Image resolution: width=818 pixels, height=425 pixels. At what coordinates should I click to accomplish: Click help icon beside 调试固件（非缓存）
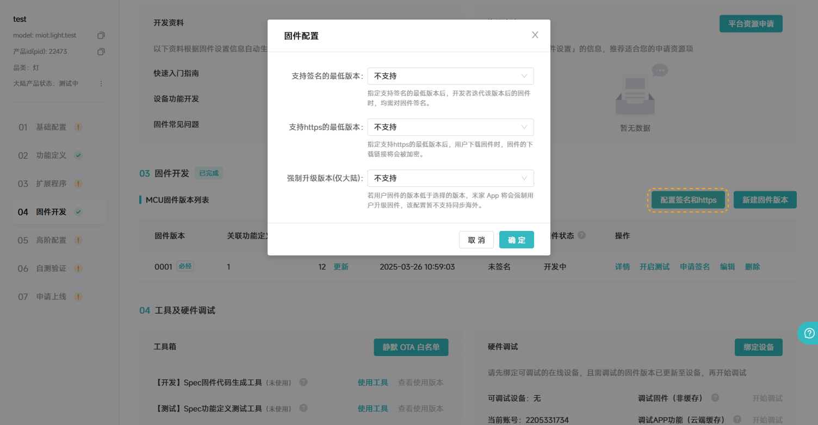pos(716,398)
